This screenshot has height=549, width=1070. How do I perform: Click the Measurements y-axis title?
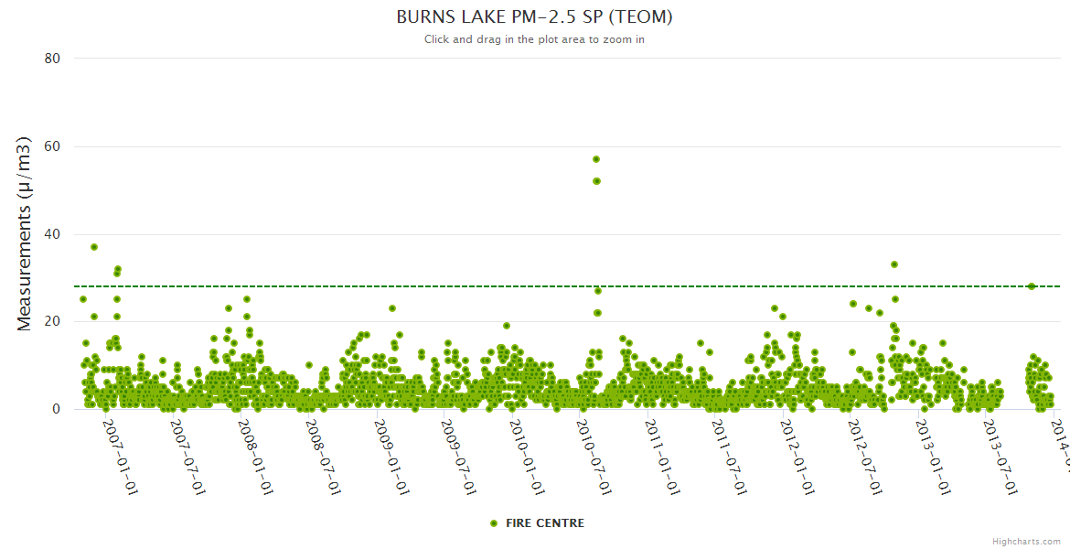pyautogui.click(x=26, y=233)
